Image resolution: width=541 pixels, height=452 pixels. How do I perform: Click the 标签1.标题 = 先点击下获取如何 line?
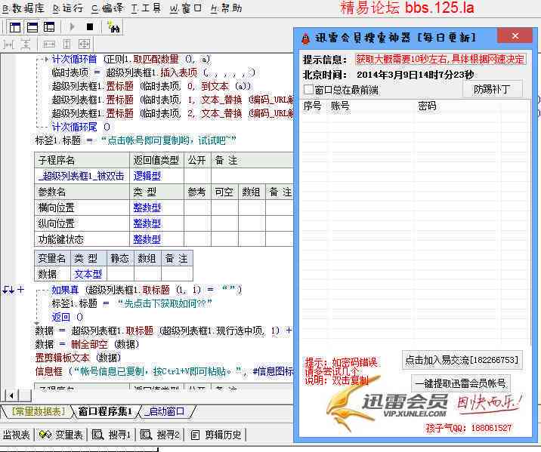point(131,303)
